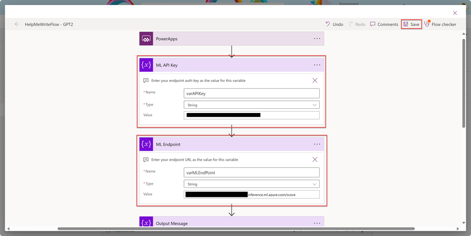471x236 pixels.
Task: Save the flow
Action: (412, 24)
